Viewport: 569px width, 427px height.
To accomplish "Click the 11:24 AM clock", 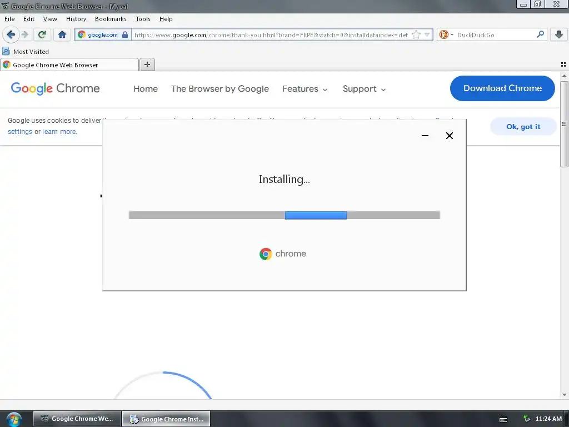I will [548, 419].
